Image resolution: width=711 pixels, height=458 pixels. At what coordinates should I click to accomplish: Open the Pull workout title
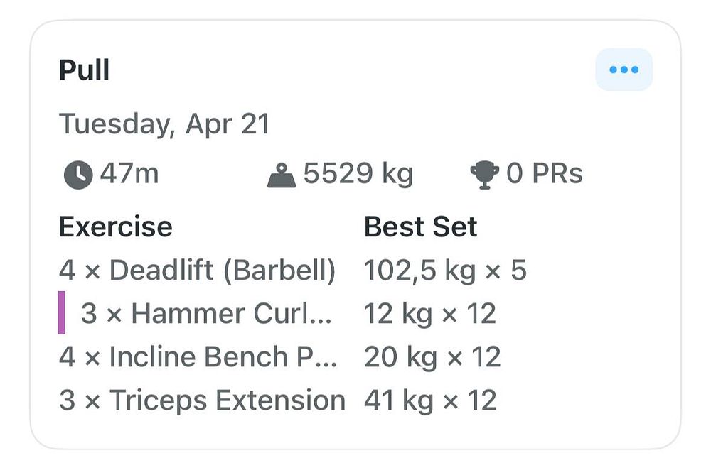click(84, 70)
